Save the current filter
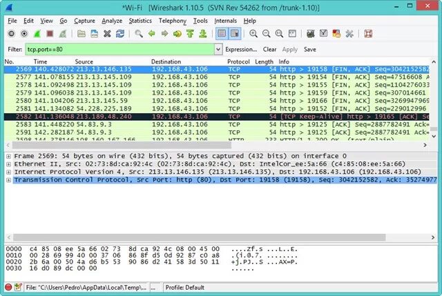 click(310, 49)
